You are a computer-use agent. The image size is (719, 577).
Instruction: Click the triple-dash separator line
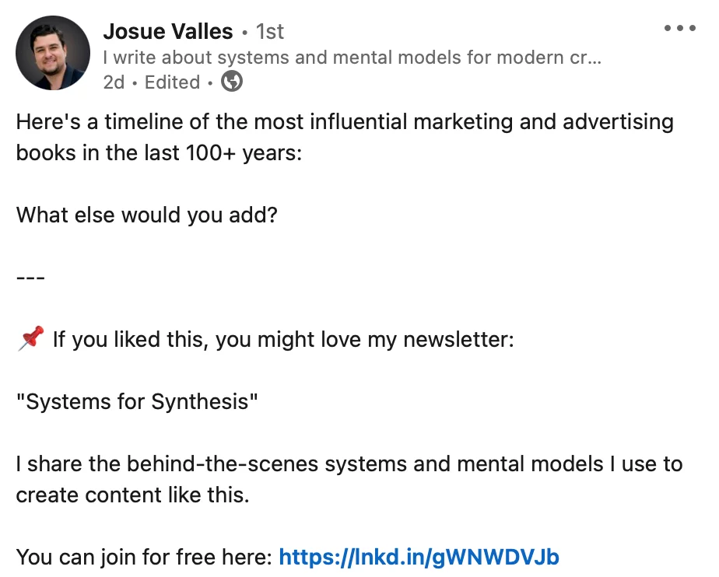[x=30, y=278]
